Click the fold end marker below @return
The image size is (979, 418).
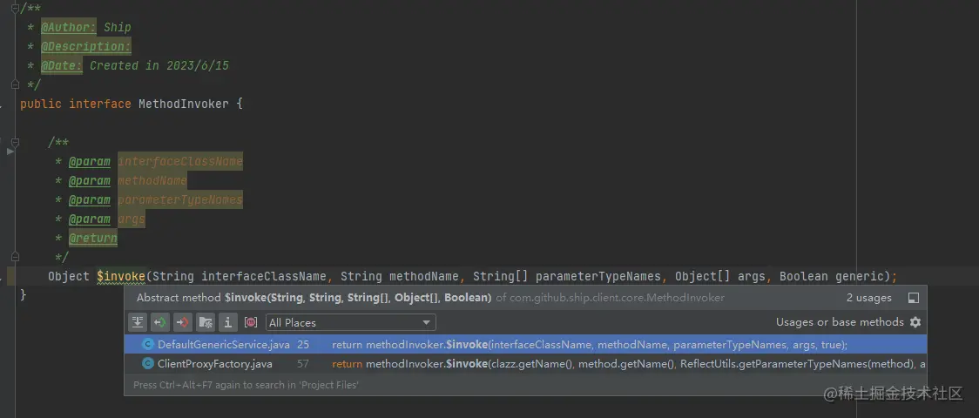(x=16, y=257)
